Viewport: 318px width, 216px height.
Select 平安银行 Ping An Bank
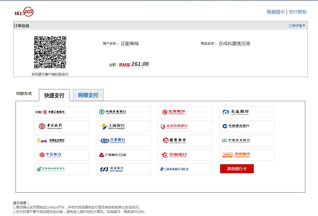(x=246, y=155)
